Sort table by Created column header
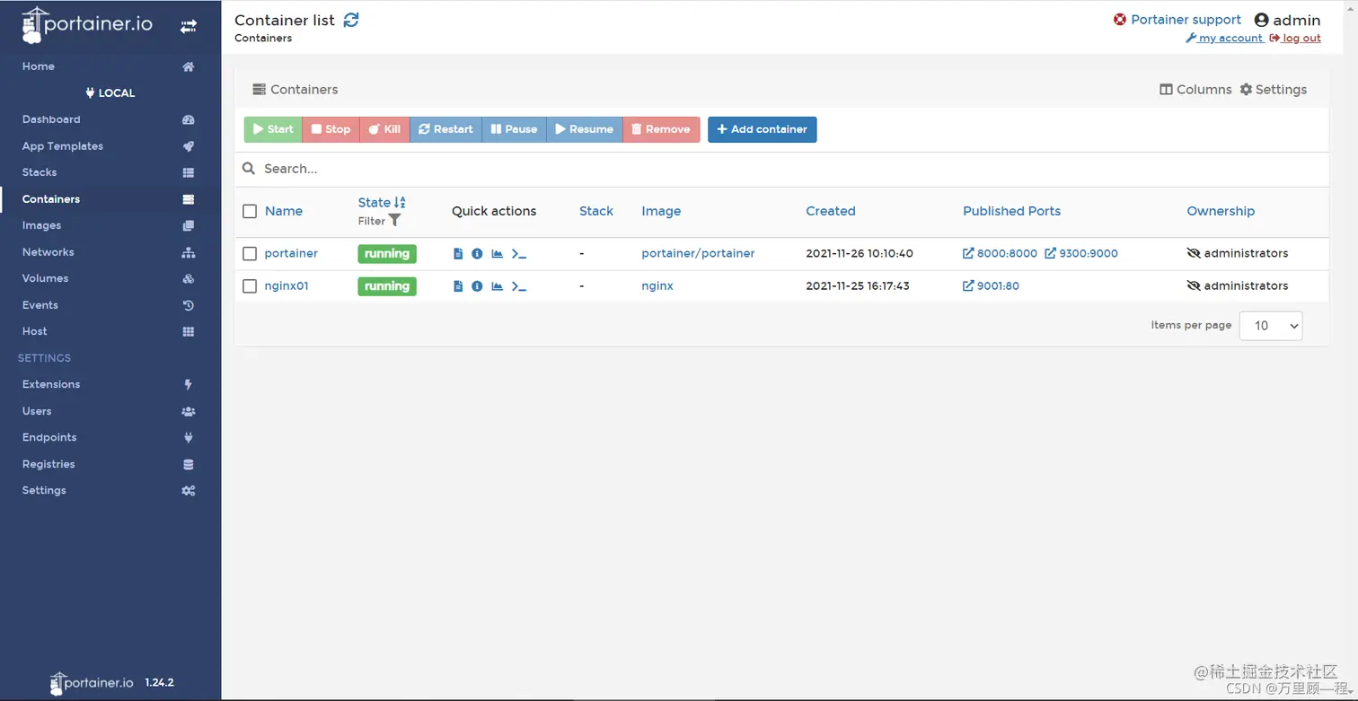 click(x=831, y=211)
